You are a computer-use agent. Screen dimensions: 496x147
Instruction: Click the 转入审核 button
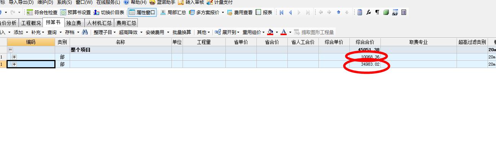[191, 2]
